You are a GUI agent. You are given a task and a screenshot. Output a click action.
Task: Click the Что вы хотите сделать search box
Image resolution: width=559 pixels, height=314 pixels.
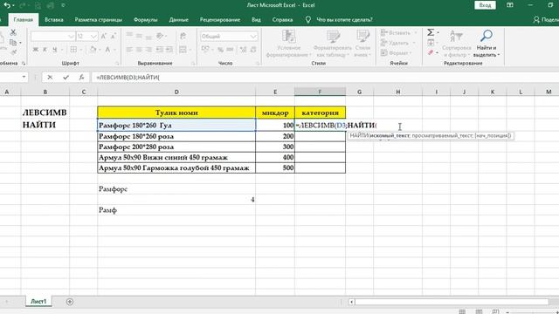click(x=344, y=20)
